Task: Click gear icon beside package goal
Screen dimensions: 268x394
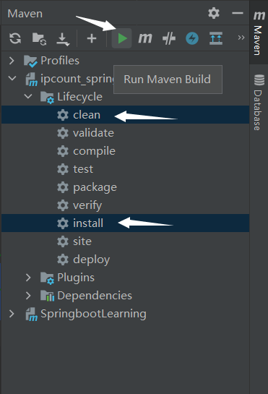Action: tap(63, 187)
